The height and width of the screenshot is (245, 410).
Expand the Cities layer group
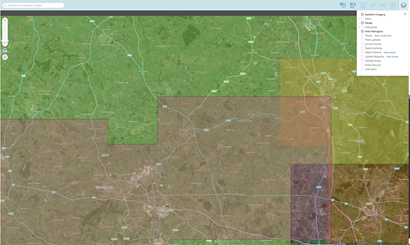(x=359, y=19)
